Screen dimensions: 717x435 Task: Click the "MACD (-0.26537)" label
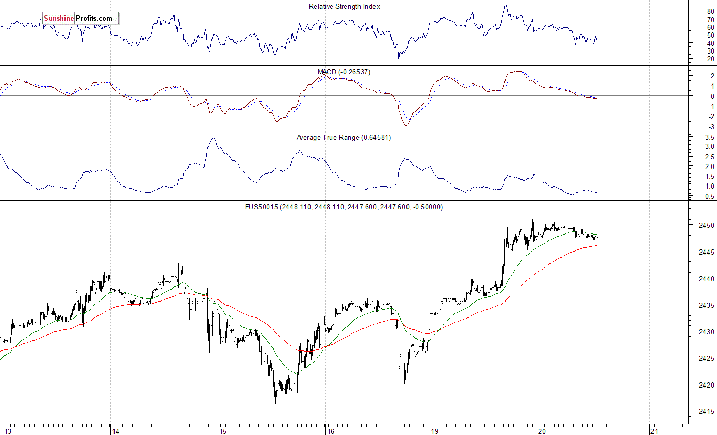[x=344, y=72]
